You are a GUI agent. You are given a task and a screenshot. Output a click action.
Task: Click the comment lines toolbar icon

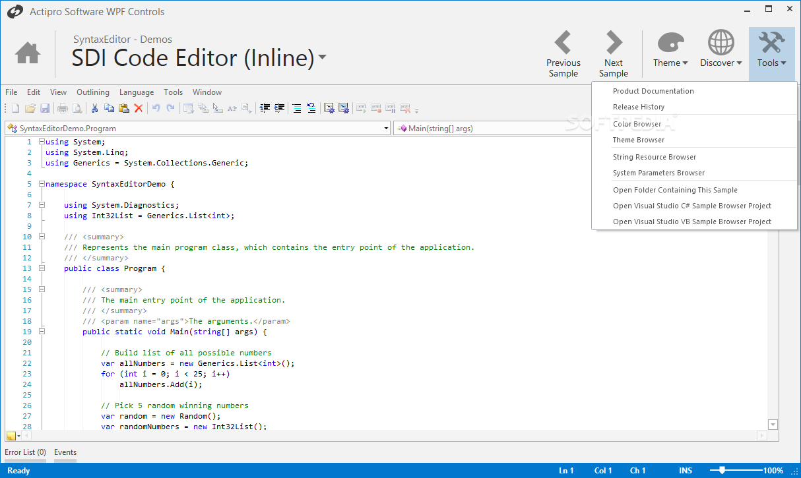coord(297,108)
